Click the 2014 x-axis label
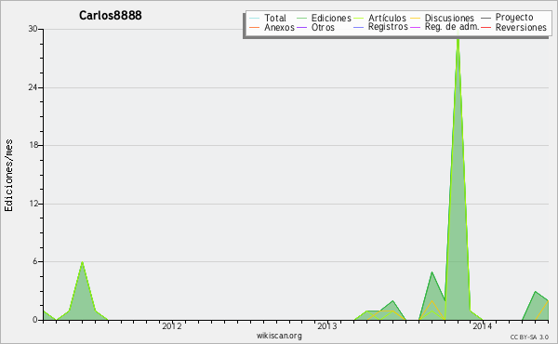The width and height of the screenshot is (558, 344). (x=482, y=325)
